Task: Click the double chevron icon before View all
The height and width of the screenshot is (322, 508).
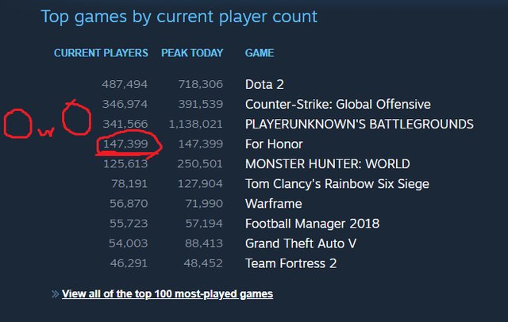Action: coord(55,294)
